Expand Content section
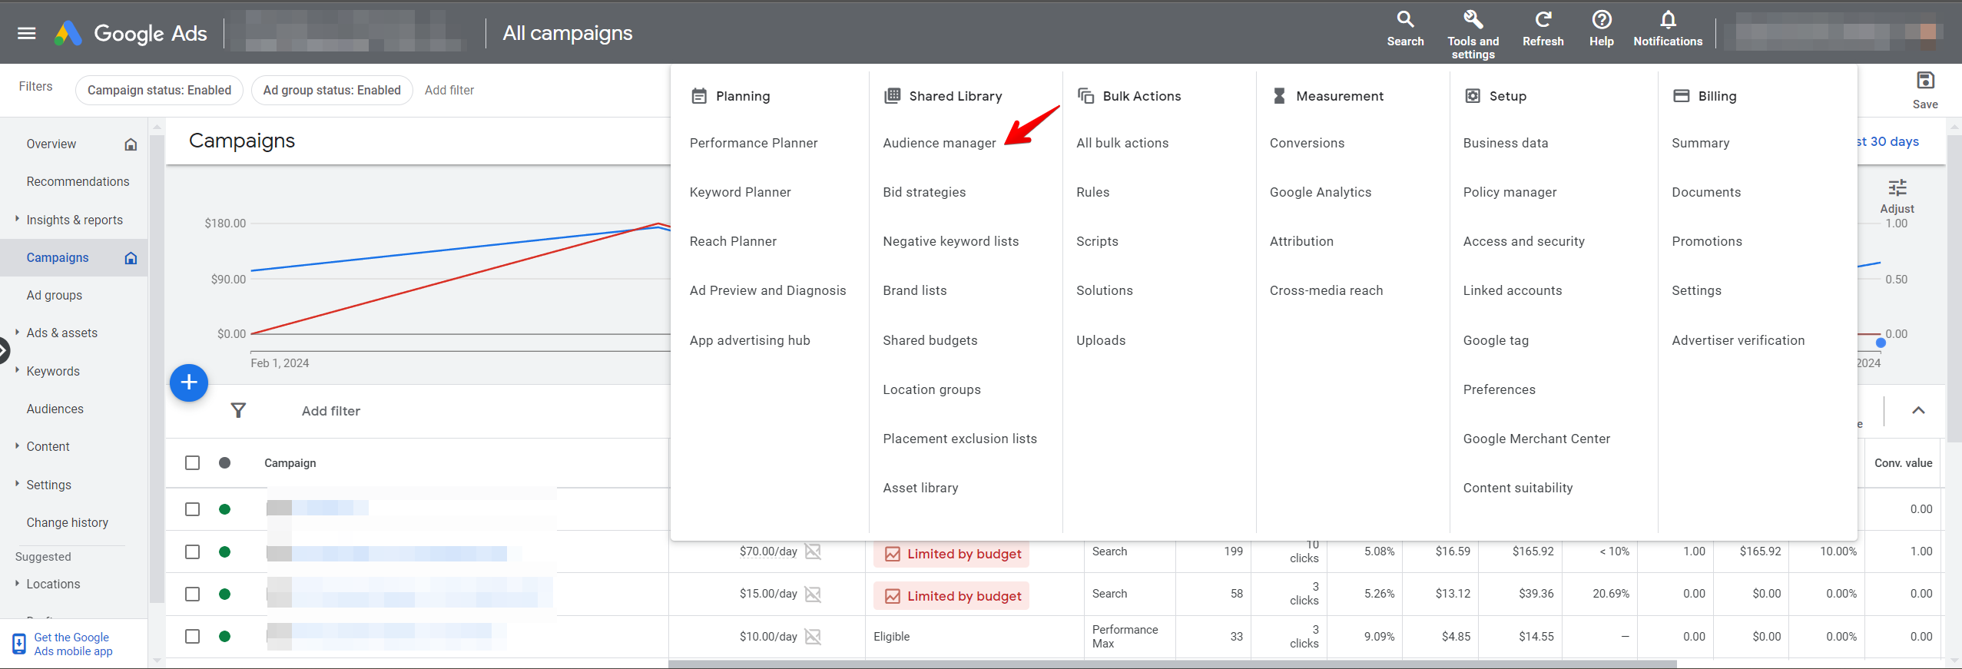This screenshot has height=669, width=1962. point(17,445)
